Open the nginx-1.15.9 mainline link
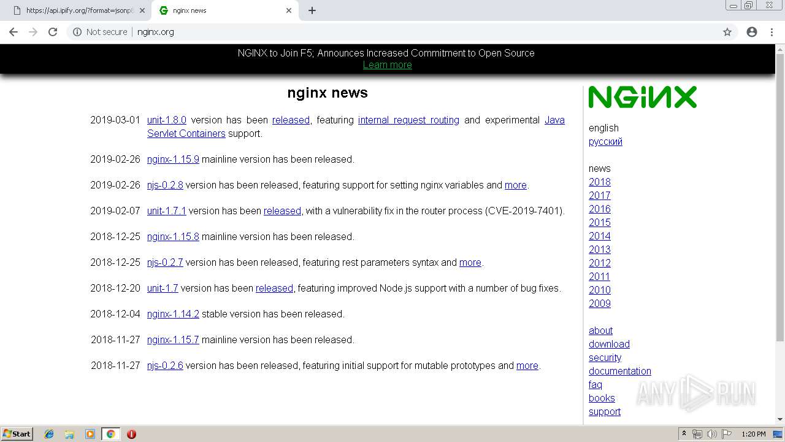 tap(173, 160)
